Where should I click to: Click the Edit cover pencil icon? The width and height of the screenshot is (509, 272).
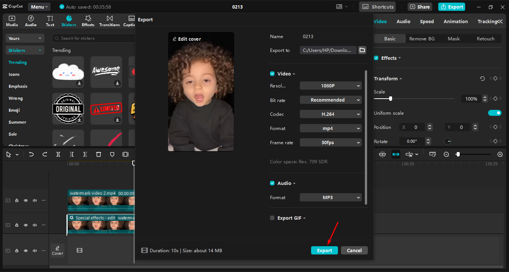click(x=175, y=38)
